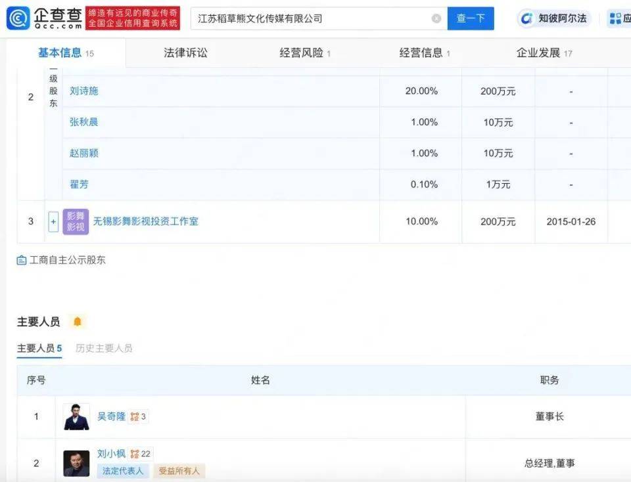Image resolution: width=631 pixels, height=482 pixels.
Task: Open shareholder 刘诗施's profile link
Action: tap(83, 91)
